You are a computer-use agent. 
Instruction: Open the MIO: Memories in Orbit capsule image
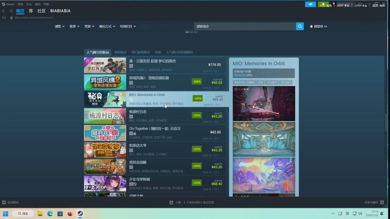coord(105,99)
